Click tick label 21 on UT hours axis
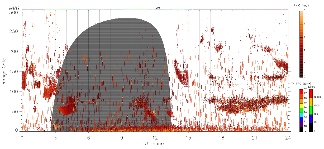This screenshot has height=149, width=324. [255, 138]
